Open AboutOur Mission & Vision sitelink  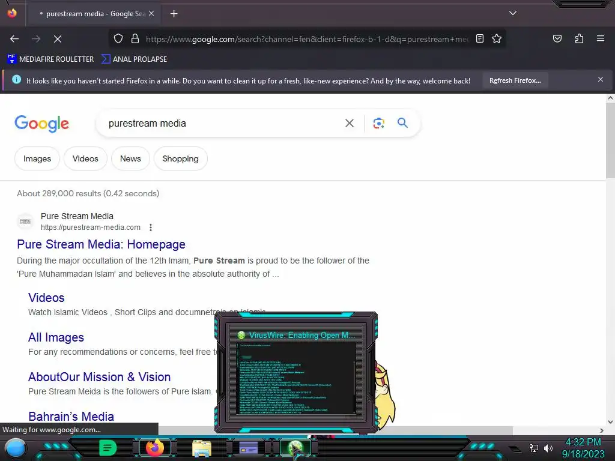click(x=99, y=377)
